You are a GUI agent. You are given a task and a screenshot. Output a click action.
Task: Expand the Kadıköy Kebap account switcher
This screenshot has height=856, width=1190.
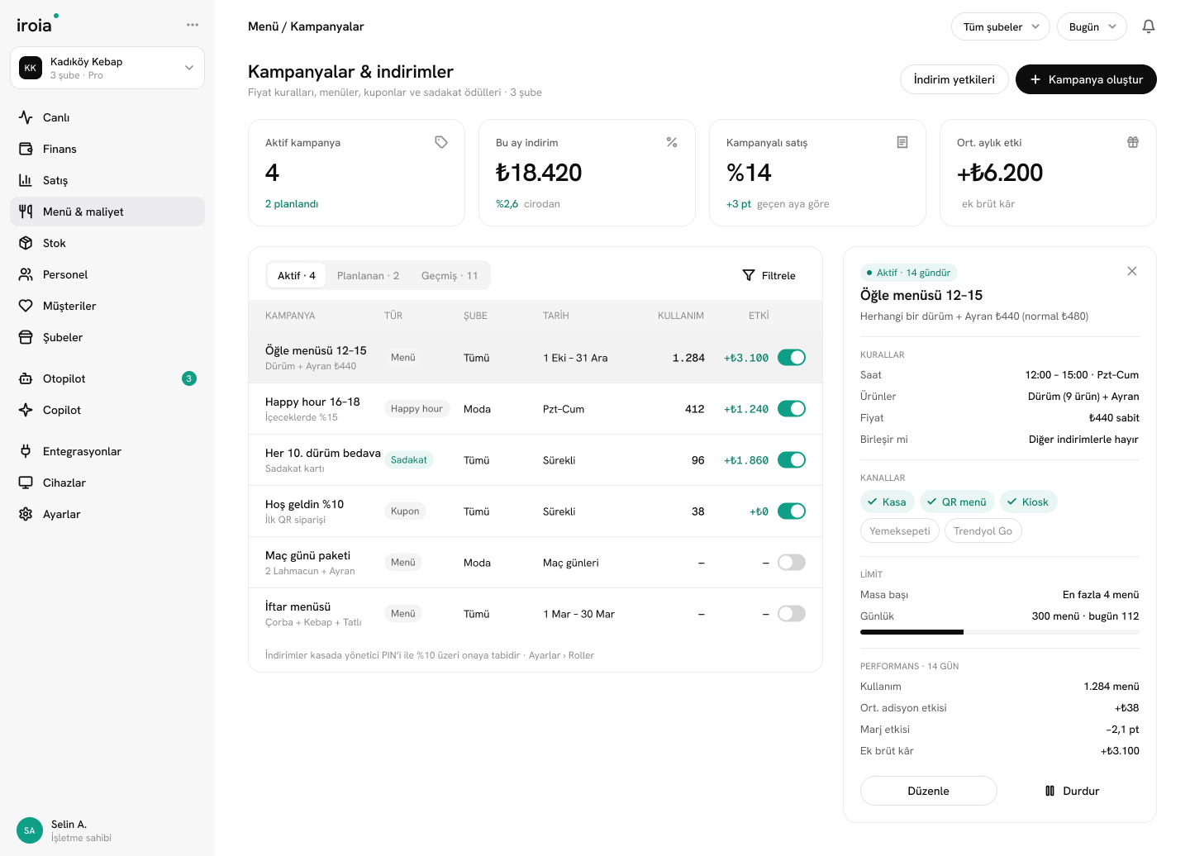(107, 68)
